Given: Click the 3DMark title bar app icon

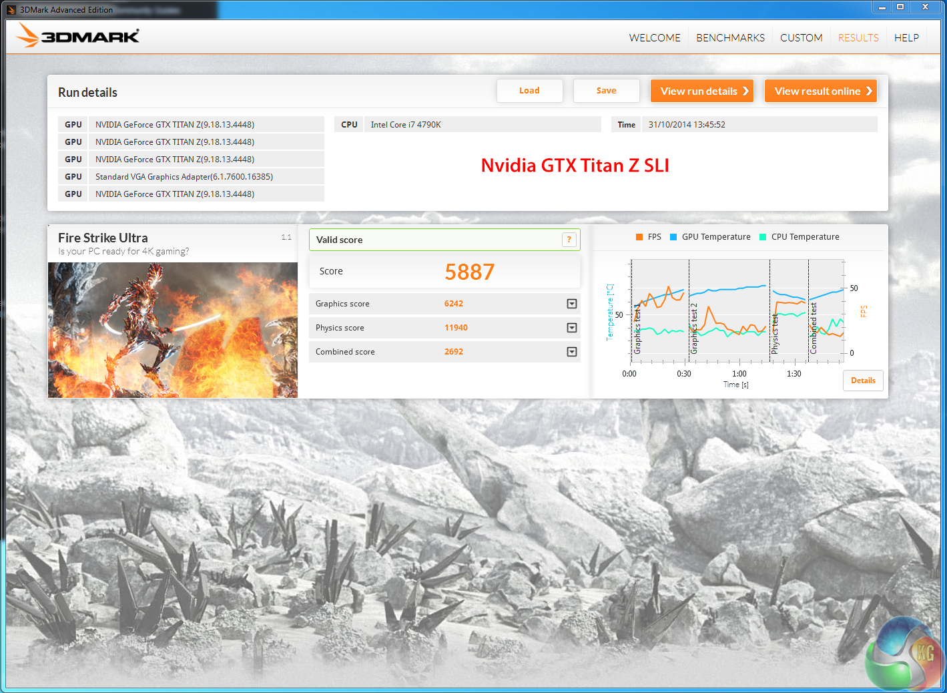Looking at the screenshot, I should pyautogui.click(x=11, y=9).
